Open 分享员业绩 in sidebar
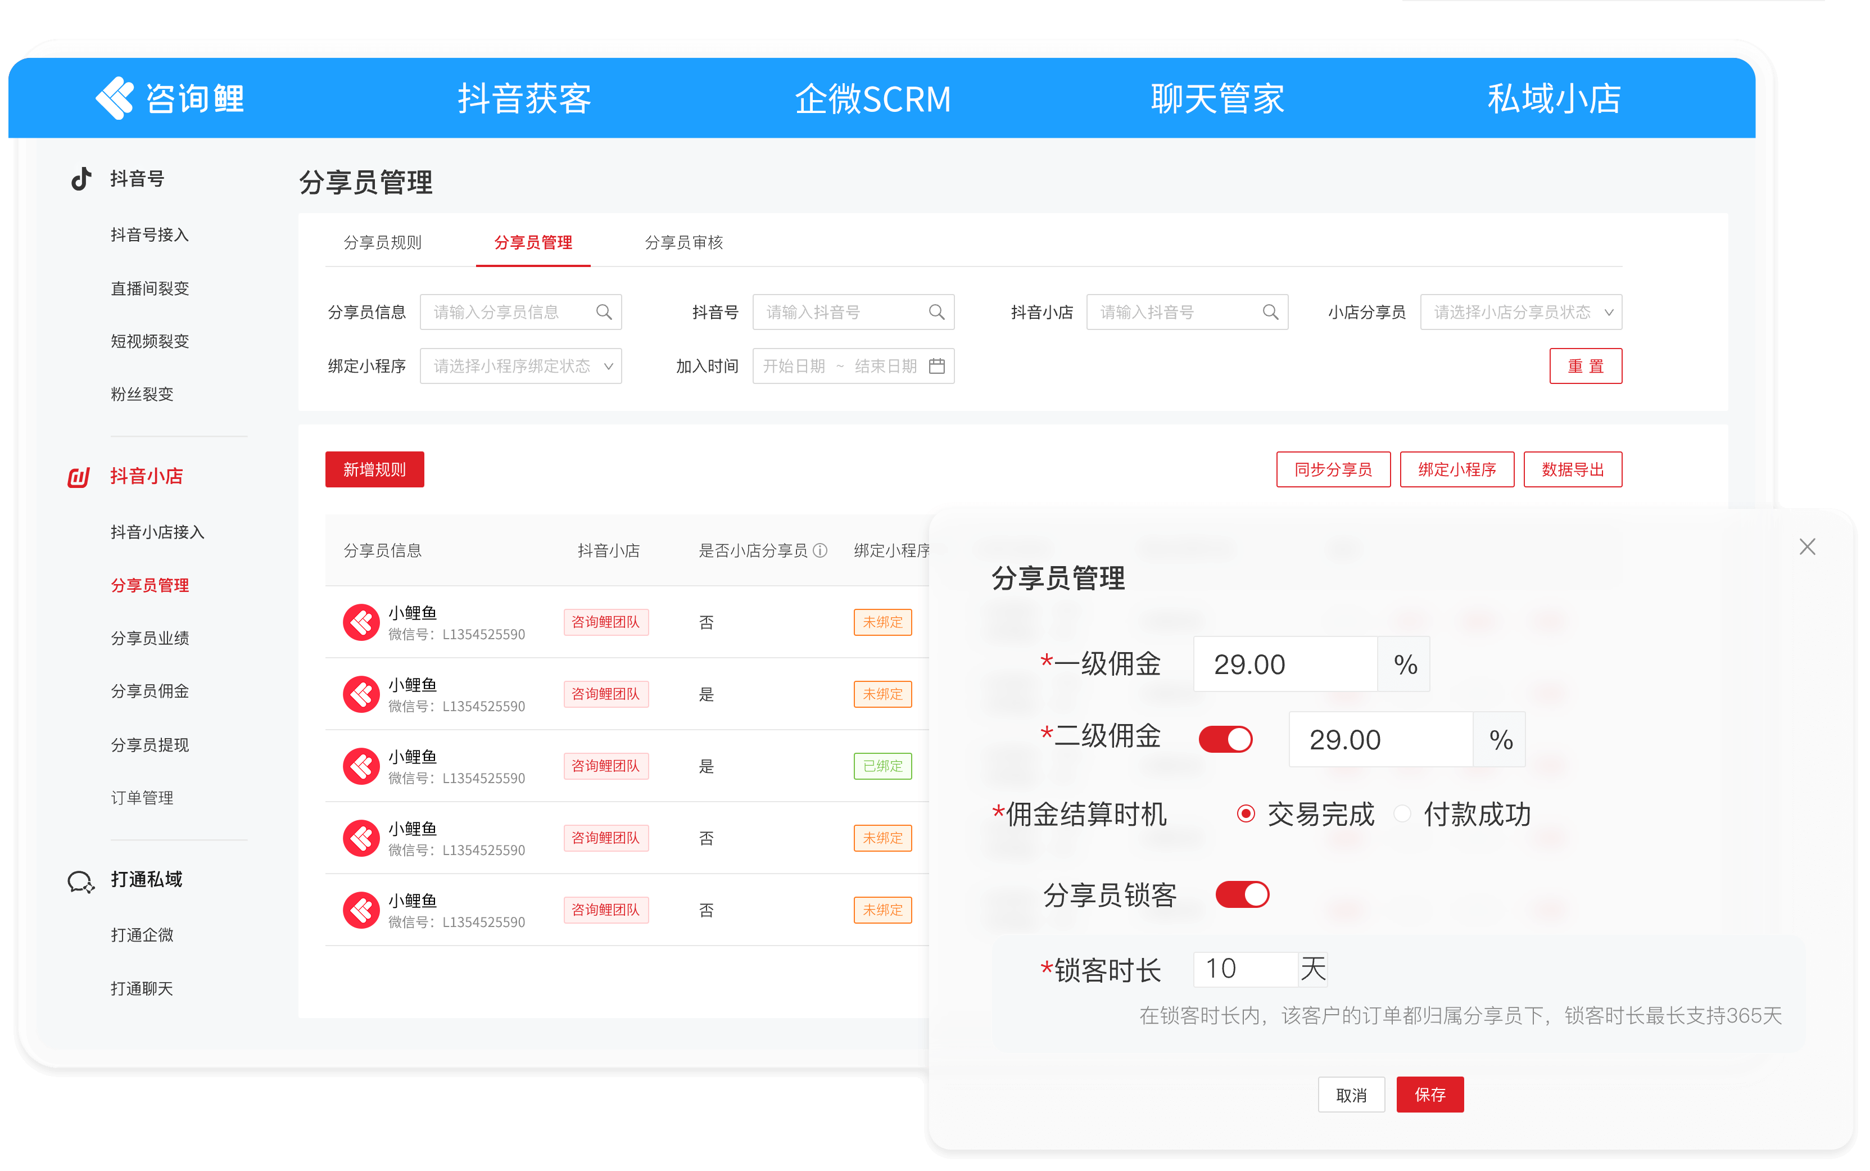Viewport: 1870px width, 1171px height. 150,638
